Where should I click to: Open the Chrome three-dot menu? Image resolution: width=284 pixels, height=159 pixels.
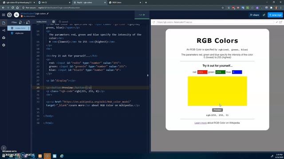tap(281, 8)
